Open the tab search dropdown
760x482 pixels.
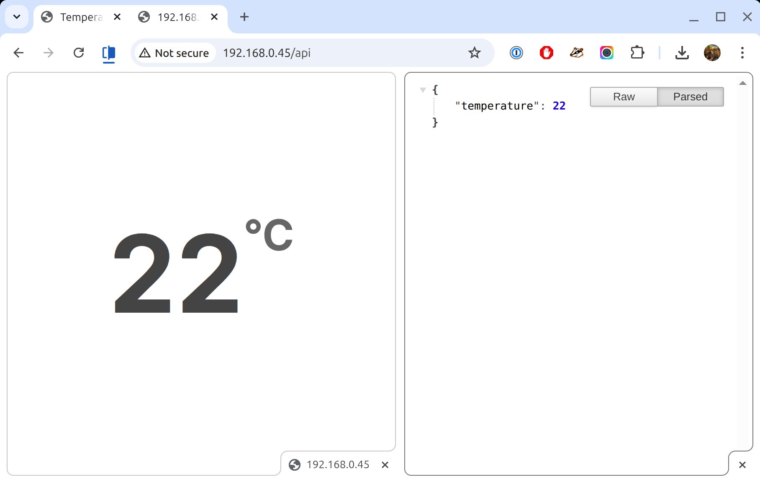17,17
